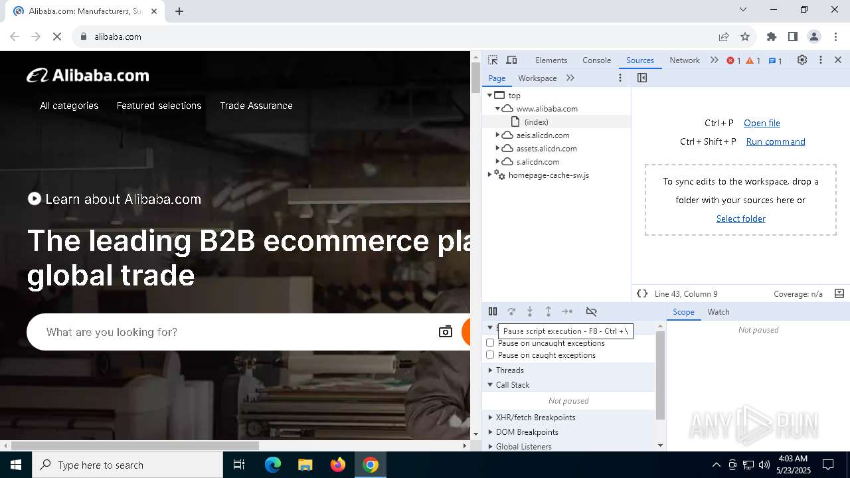Select the (index) file in tree

pyautogui.click(x=536, y=121)
